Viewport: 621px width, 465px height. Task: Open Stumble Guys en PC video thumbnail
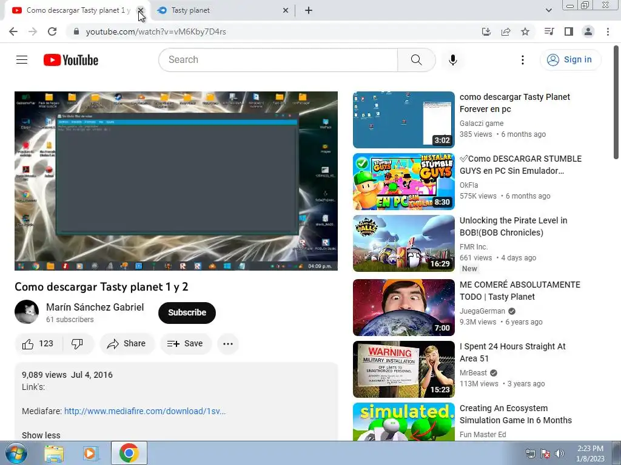pos(403,182)
